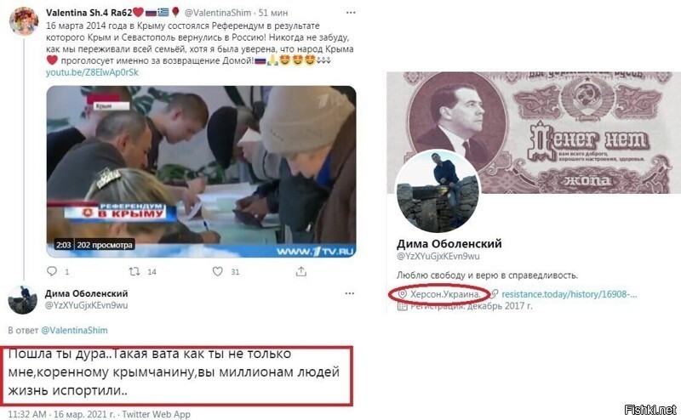Click the calendar icon next to Регистрация
The height and width of the screenshot is (420, 681).
click(403, 306)
